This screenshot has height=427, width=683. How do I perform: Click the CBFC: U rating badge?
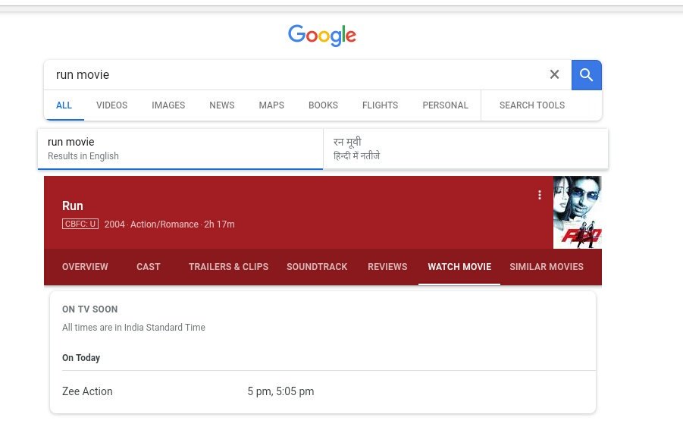coord(80,224)
